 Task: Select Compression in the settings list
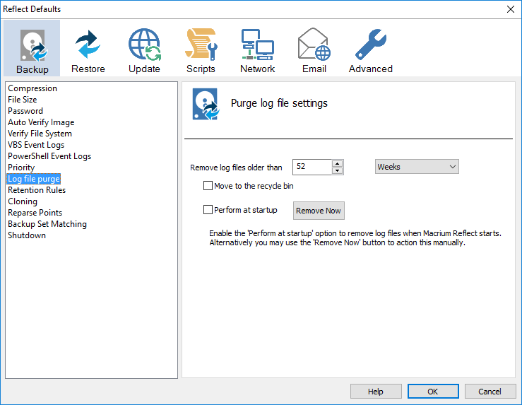tap(32, 88)
